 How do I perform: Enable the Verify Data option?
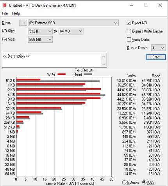tap(129, 40)
